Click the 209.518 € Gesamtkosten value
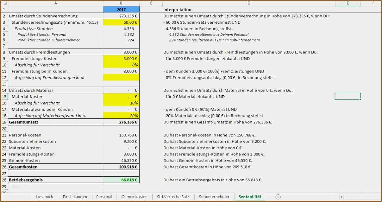This screenshot has height=202, width=382. [121, 167]
